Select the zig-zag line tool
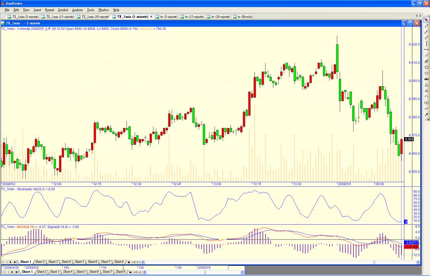This screenshot has width=430, height=276. [427, 109]
